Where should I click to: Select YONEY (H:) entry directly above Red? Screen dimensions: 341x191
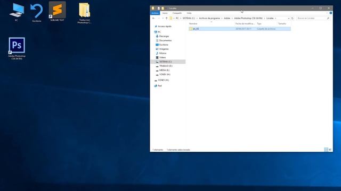164,80
